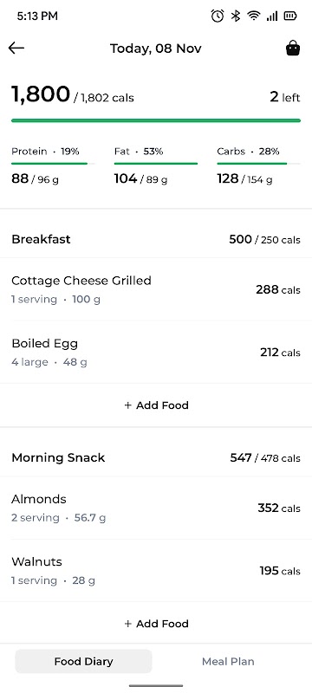Add Food under Breakfast section
312x693 pixels.
tap(156, 405)
